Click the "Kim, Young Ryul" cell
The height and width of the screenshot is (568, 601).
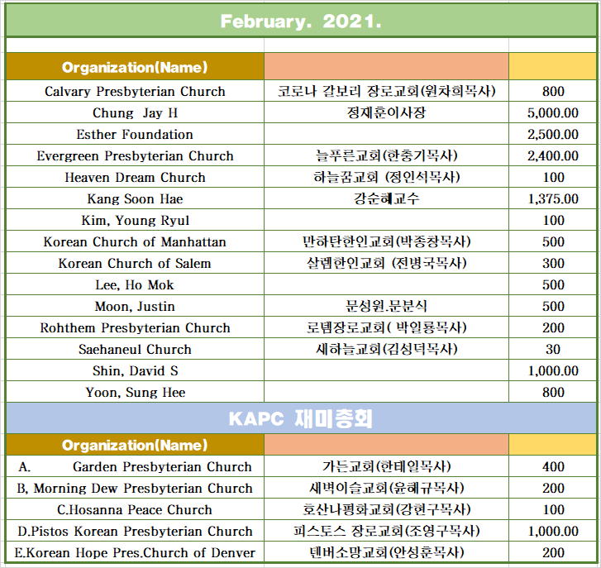pyautogui.click(x=135, y=220)
